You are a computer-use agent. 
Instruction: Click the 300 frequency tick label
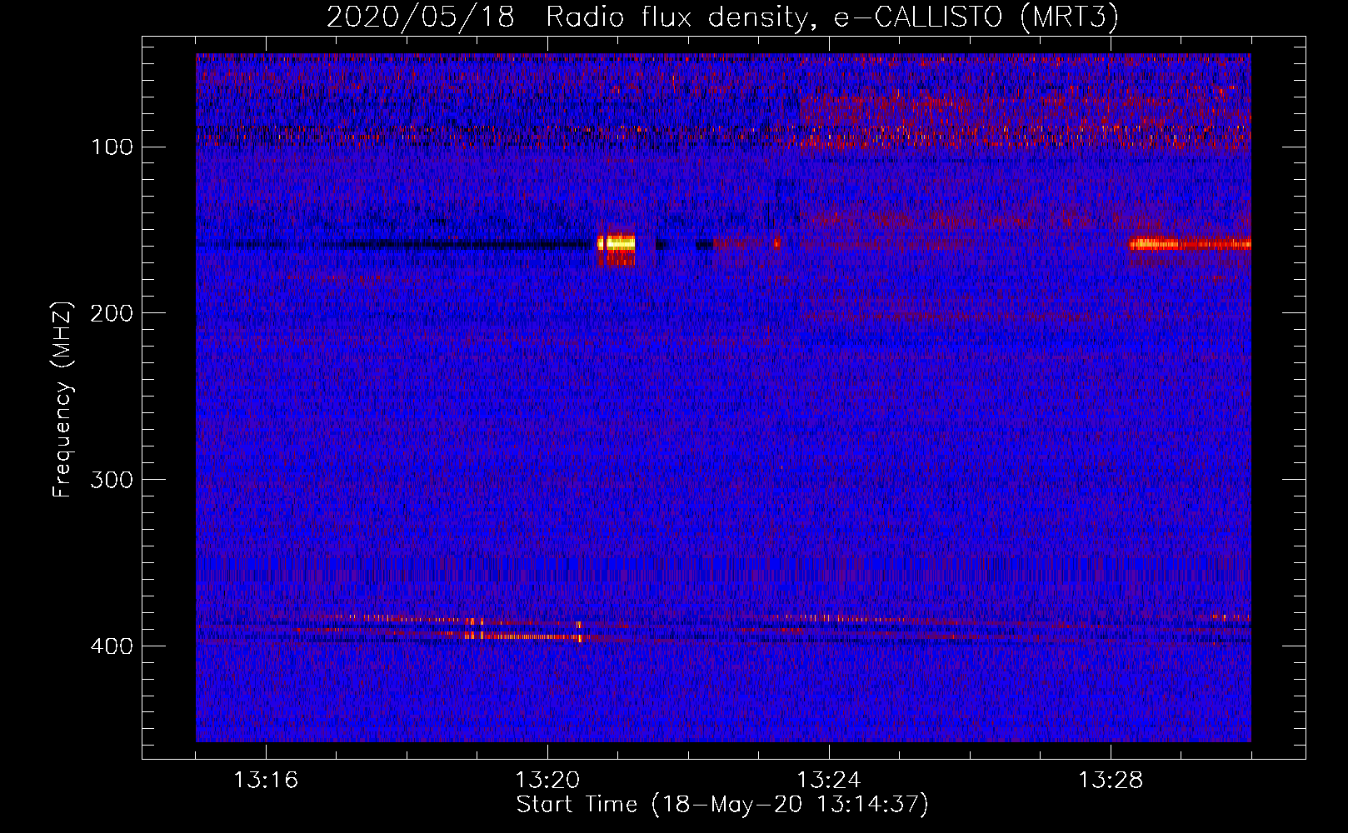112,481
